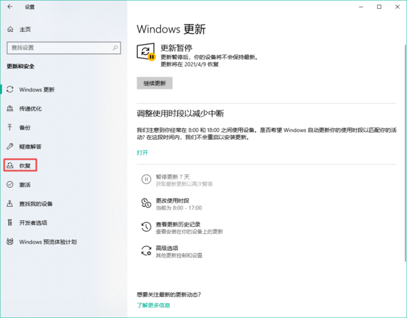Viewport: 407px width, 318px height.
Task: Open 传递优化 settings section
Action: pos(31,108)
